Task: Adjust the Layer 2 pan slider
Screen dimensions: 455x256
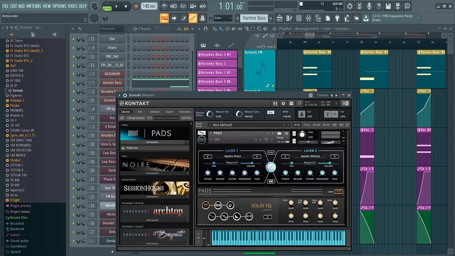Action: [x=292, y=163]
